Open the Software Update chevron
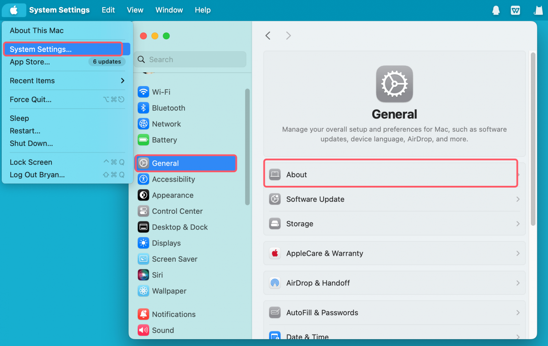Viewport: 548px width, 346px height. [517, 199]
